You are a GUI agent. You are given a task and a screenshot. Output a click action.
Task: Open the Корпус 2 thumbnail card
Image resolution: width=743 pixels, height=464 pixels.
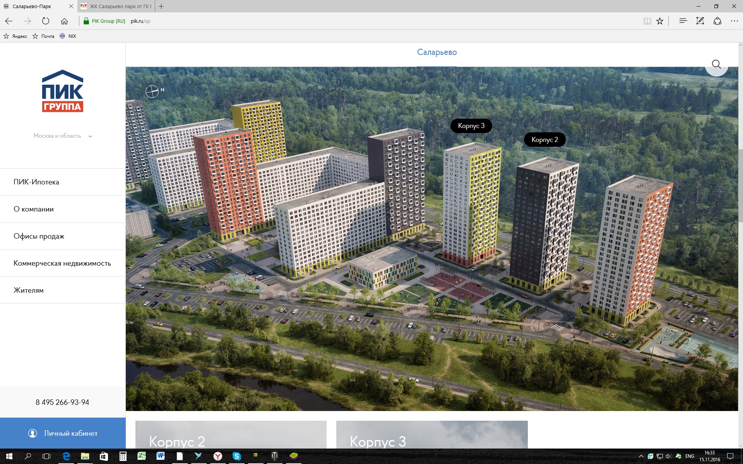pos(231,435)
